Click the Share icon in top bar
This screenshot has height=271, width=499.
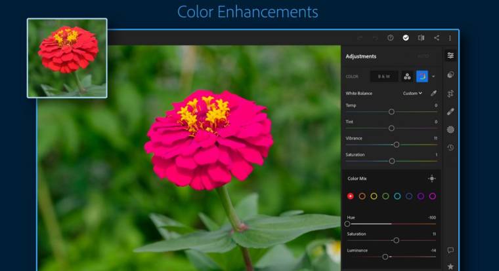pyautogui.click(x=437, y=38)
